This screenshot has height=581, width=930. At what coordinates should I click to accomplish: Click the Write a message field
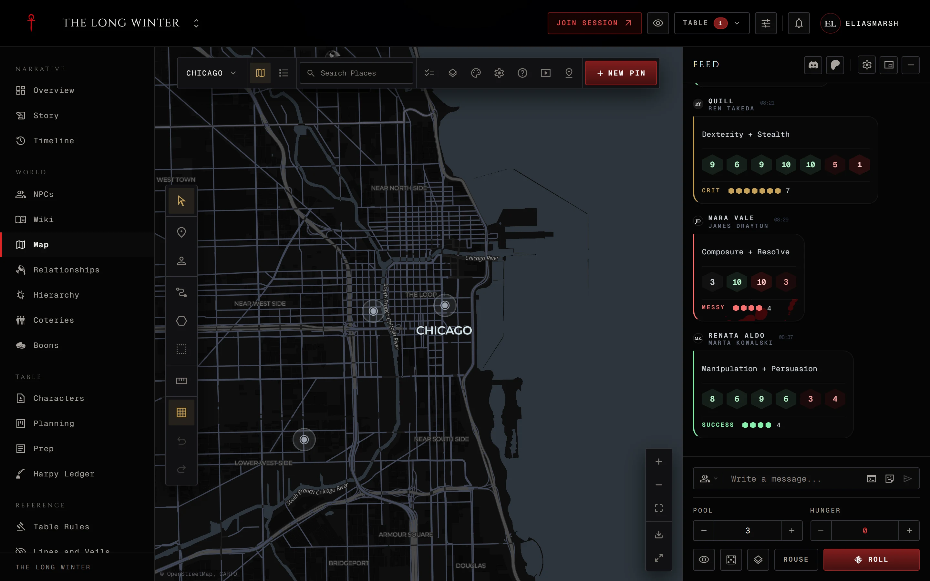[x=794, y=479]
